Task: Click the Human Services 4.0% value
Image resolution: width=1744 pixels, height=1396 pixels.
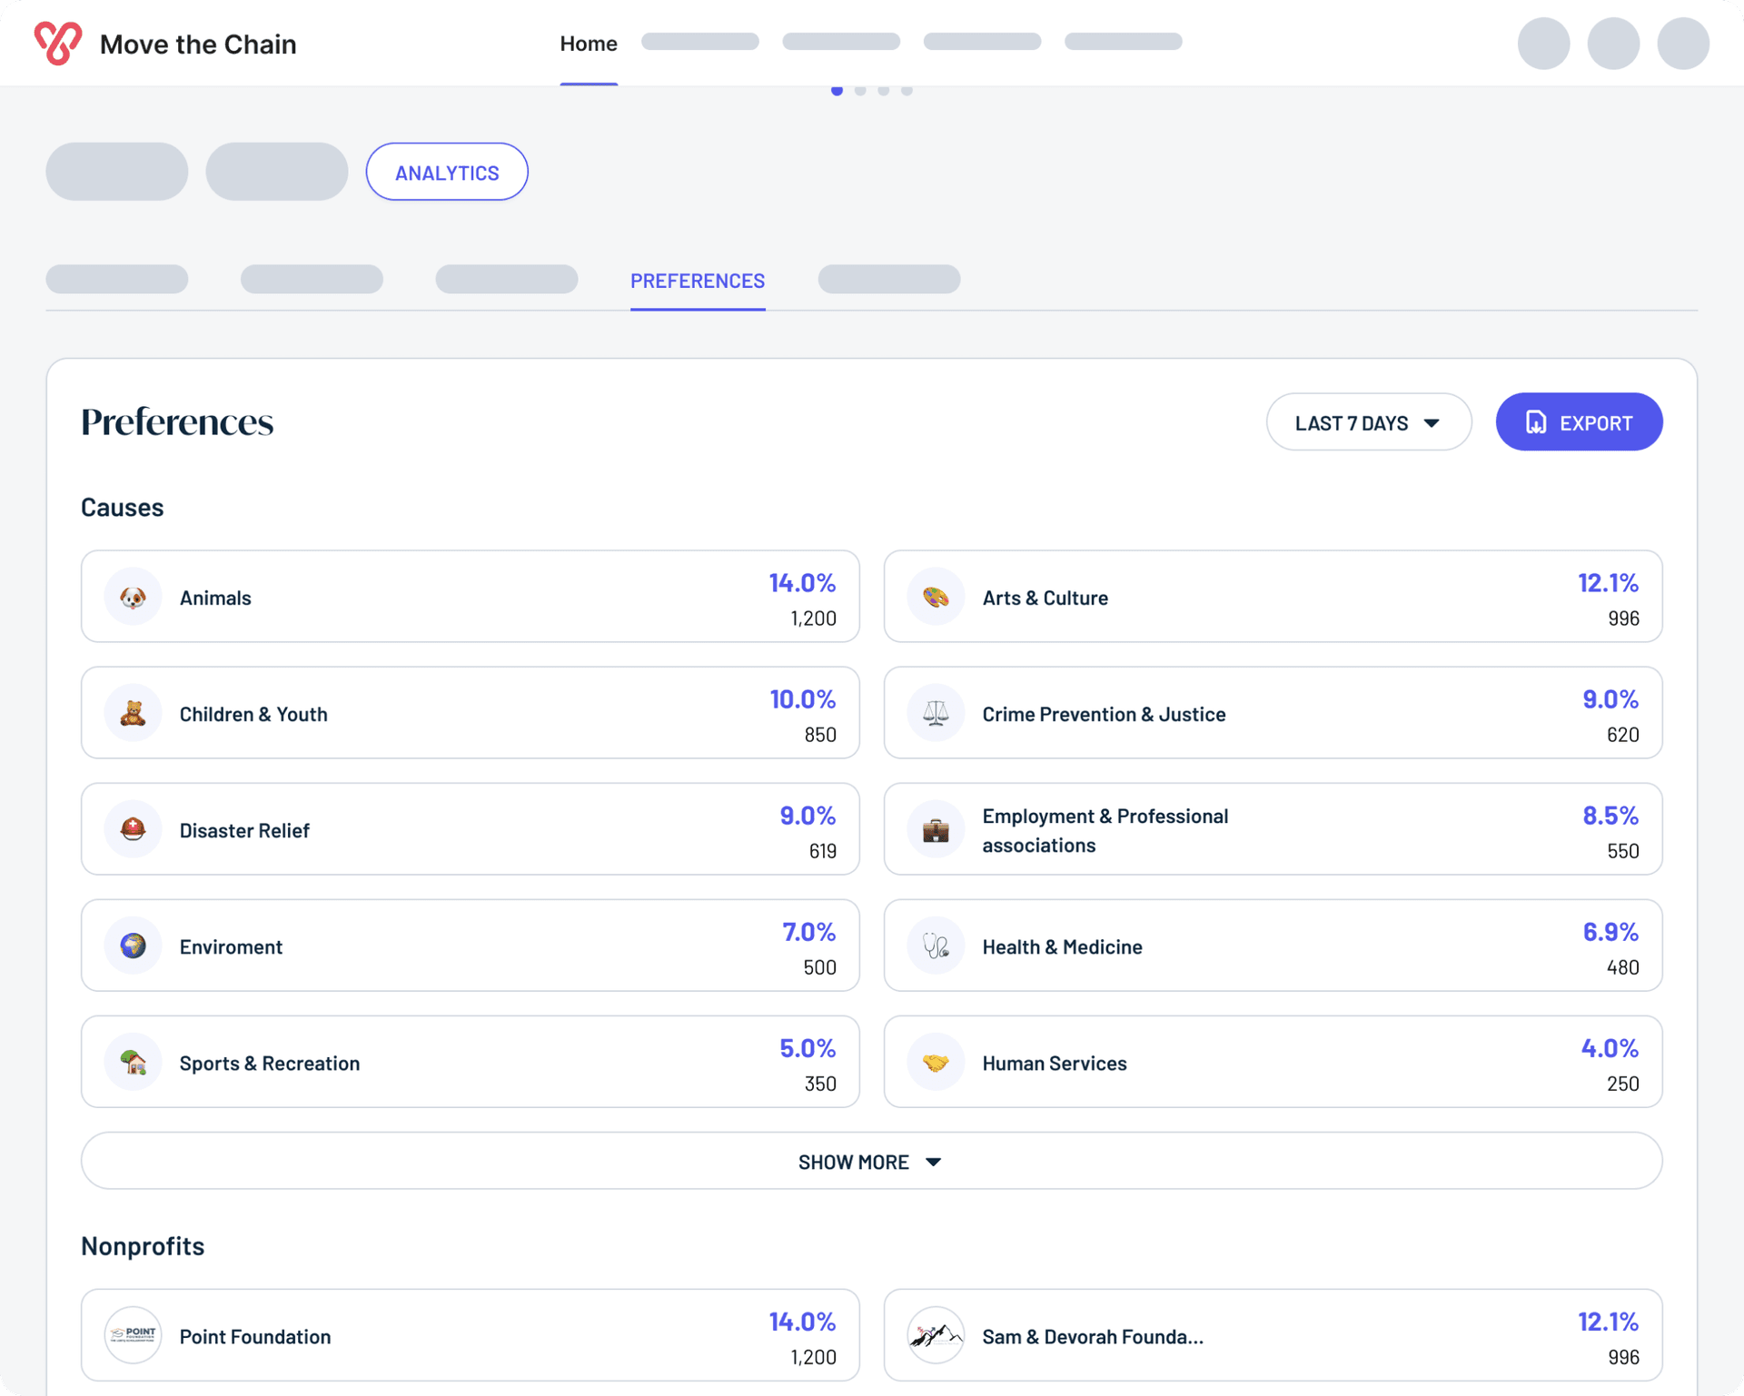Action: 1610,1047
